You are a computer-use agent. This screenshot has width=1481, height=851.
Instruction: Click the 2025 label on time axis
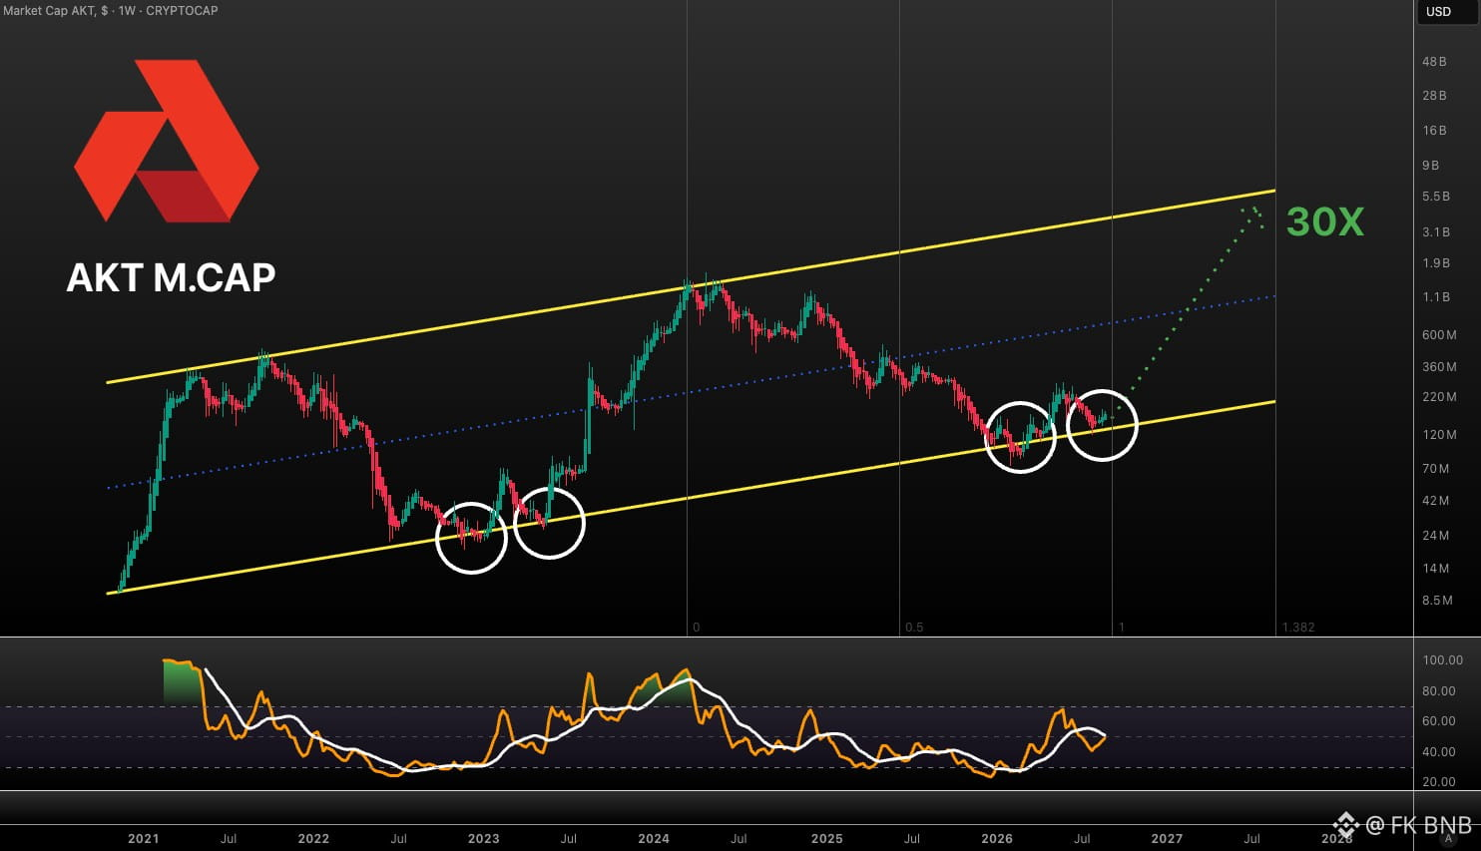click(826, 839)
